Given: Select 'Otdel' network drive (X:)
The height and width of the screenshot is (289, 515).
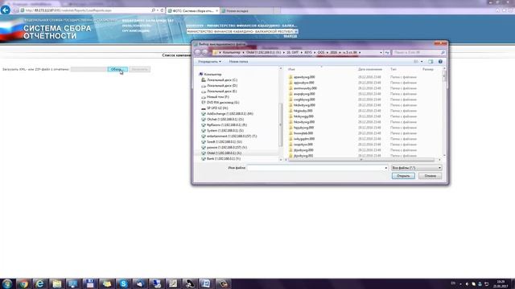Looking at the screenshot, I should click(x=224, y=153).
